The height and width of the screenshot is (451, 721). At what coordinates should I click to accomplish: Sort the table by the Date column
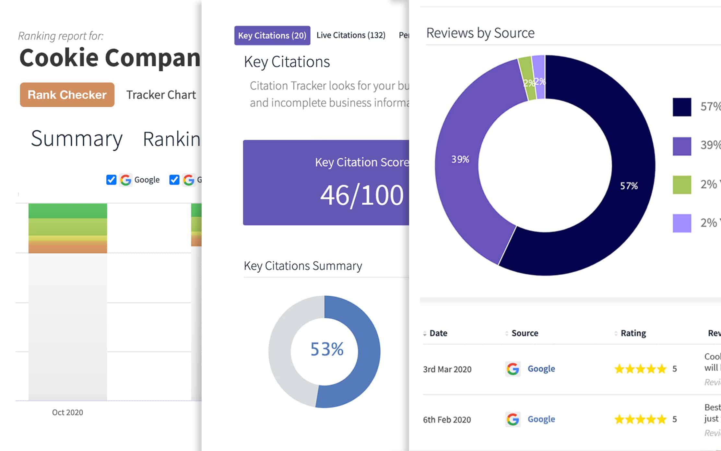point(439,333)
